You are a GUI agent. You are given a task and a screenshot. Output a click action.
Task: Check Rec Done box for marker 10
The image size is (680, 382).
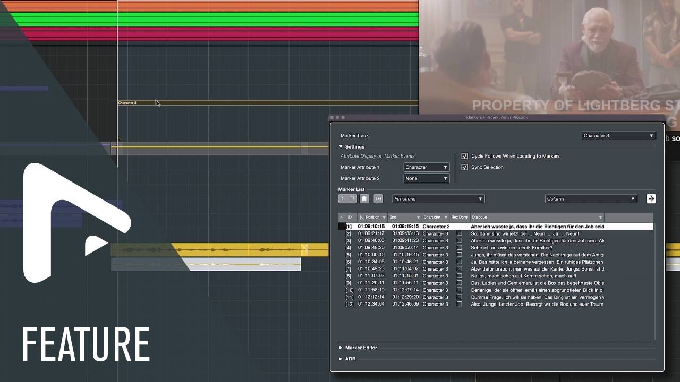click(460, 290)
